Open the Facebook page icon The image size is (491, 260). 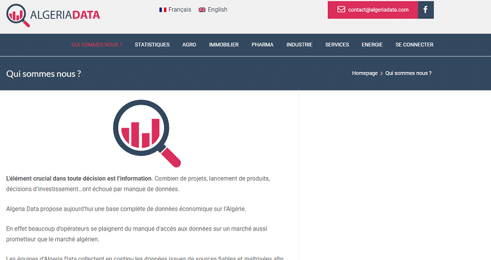(x=425, y=10)
